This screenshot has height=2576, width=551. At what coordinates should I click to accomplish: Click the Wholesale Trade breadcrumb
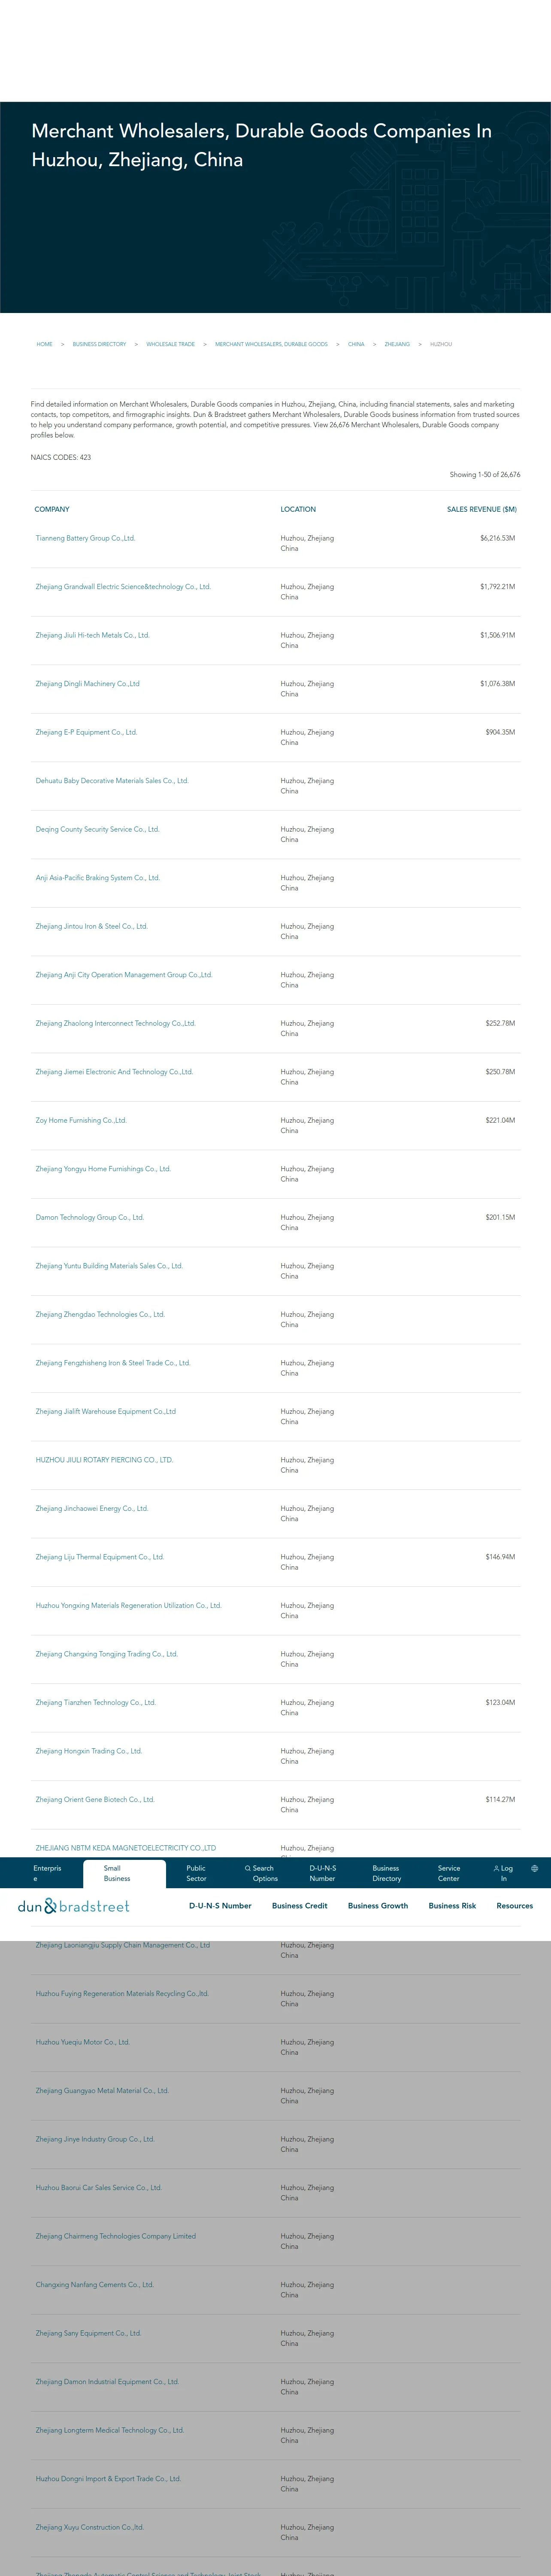click(170, 344)
